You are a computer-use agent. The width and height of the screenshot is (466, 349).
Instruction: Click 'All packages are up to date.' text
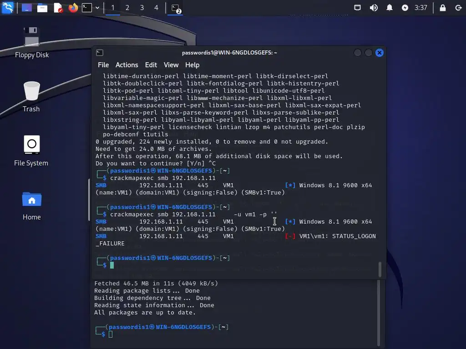[x=145, y=313]
